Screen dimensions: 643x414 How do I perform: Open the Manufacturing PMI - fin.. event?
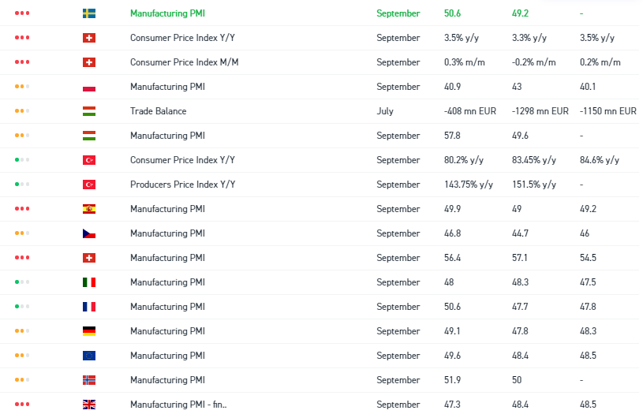click(x=178, y=405)
